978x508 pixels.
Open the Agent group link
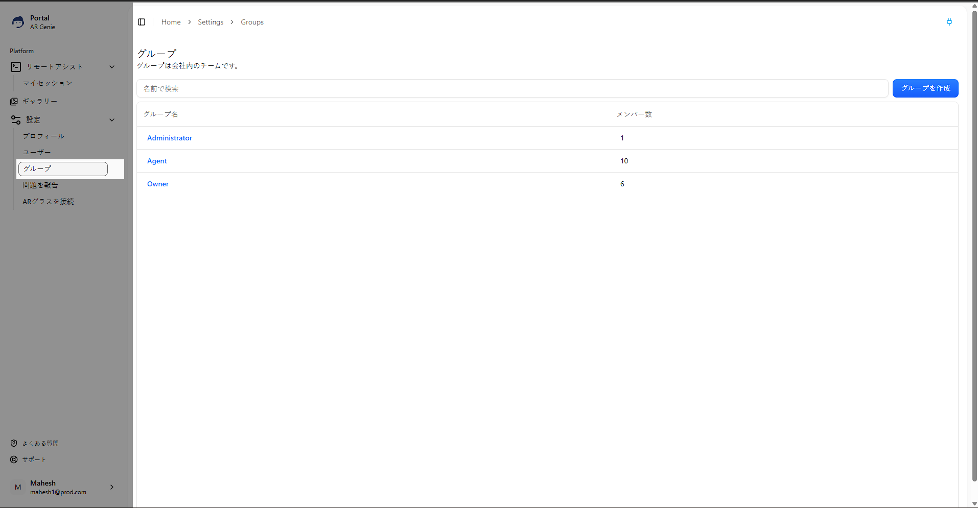pyautogui.click(x=157, y=161)
